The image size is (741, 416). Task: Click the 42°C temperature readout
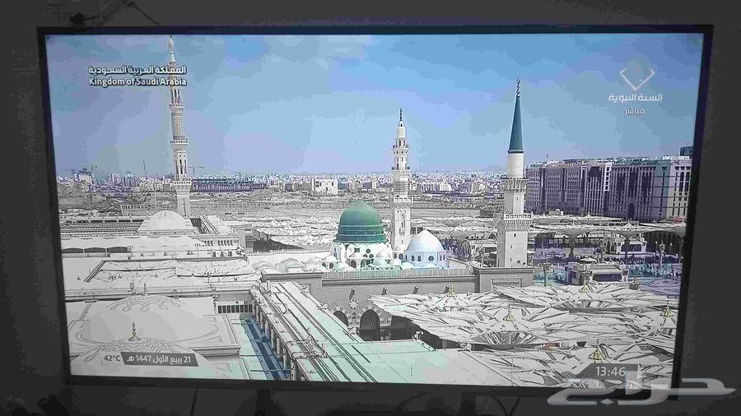112,358
